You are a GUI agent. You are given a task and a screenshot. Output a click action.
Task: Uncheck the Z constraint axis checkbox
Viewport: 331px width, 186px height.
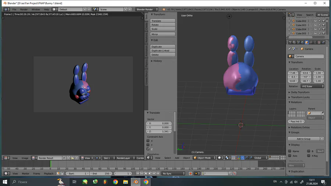coord(148,149)
